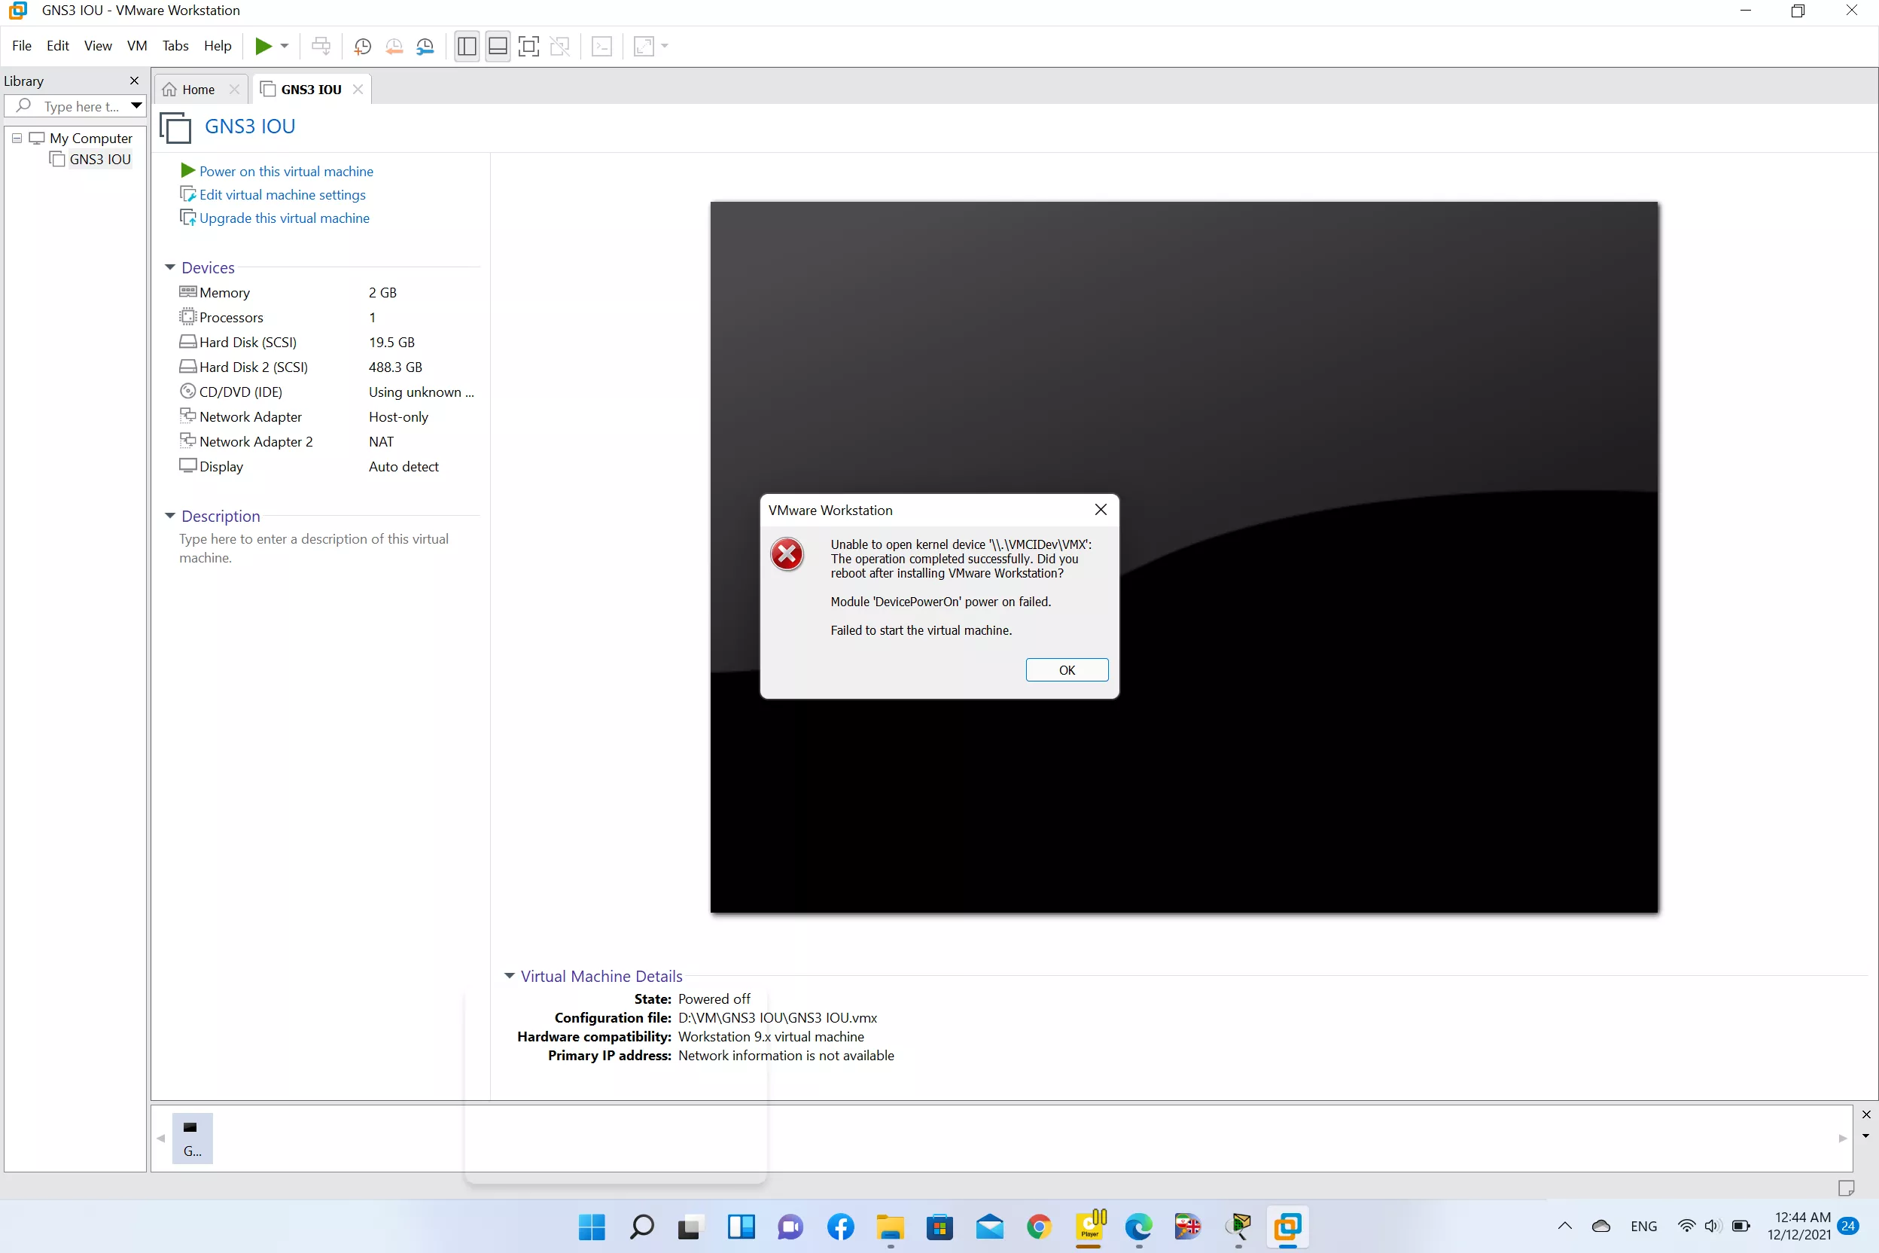Screen dimensions: 1879x1253
Task: Open the View menu
Action: 97,45
